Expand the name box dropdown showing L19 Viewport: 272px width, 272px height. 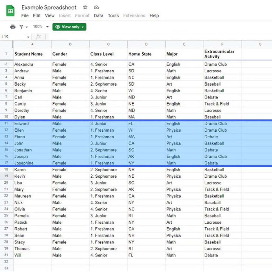(28, 36)
